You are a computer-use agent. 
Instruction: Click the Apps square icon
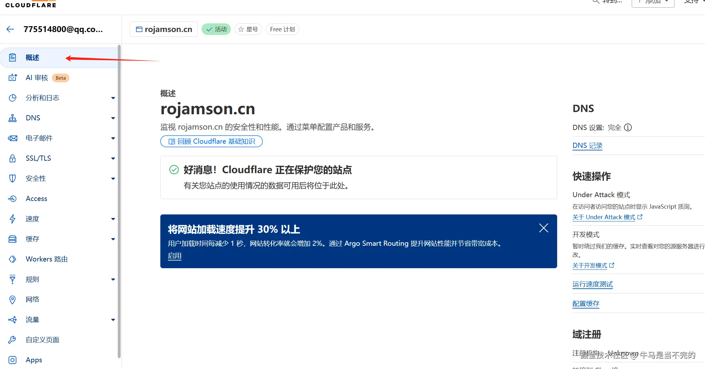point(12,360)
